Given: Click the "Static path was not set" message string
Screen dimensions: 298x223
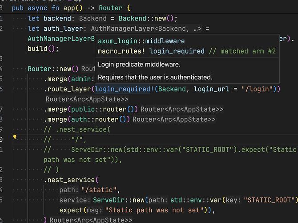Looking at the screenshot, I should coord(154,210).
